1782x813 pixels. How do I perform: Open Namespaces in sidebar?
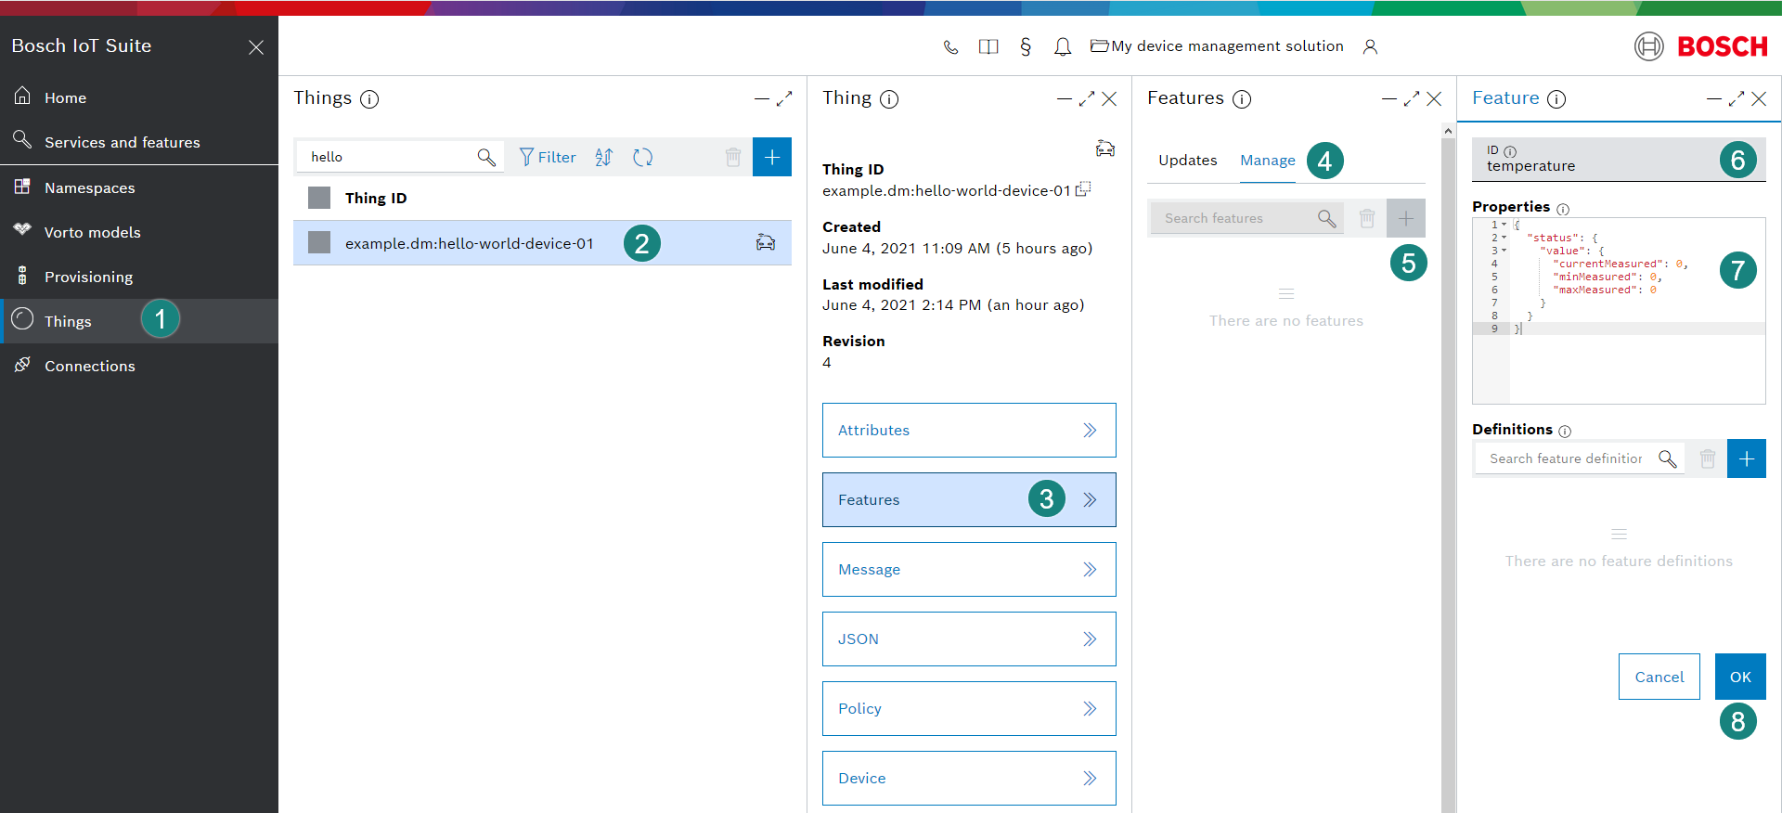[x=139, y=187]
